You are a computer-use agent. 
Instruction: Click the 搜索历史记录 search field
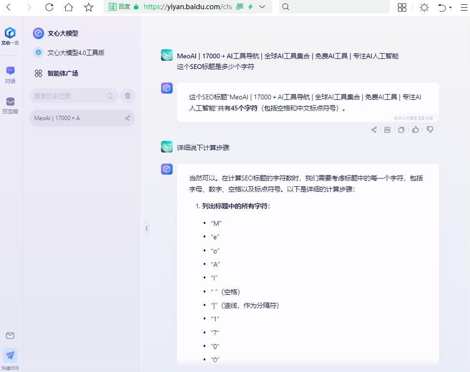(x=73, y=96)
